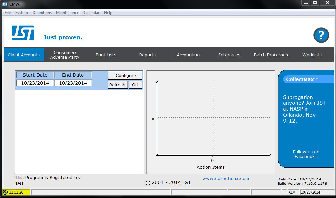
Task: Open the Calendar menu
Action: point(91,13)
